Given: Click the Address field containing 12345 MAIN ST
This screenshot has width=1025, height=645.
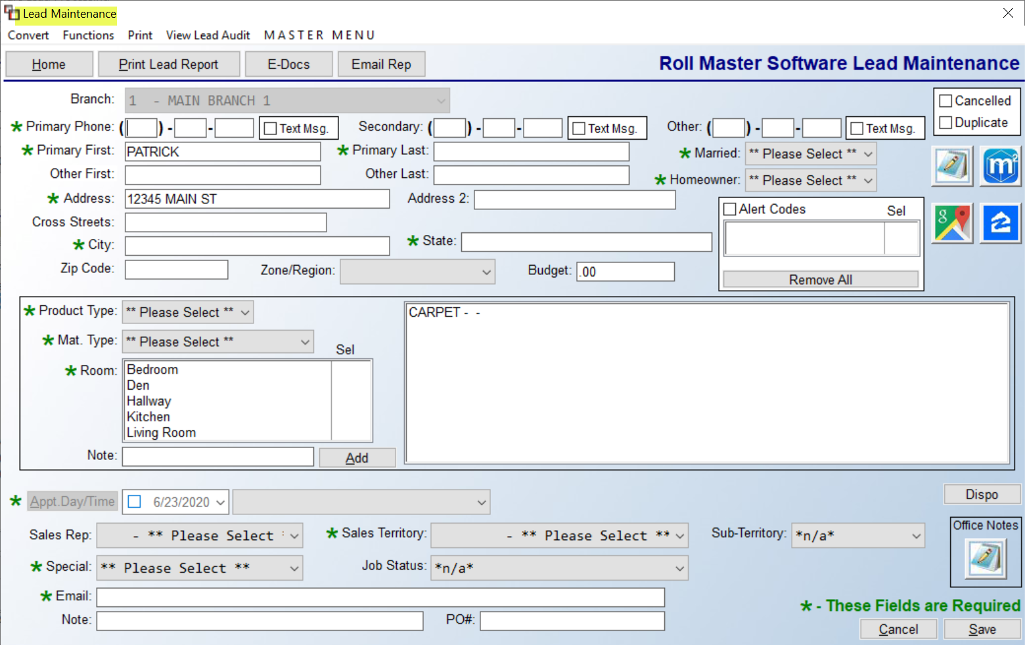Looking at the screenshot, I should 258,199.
